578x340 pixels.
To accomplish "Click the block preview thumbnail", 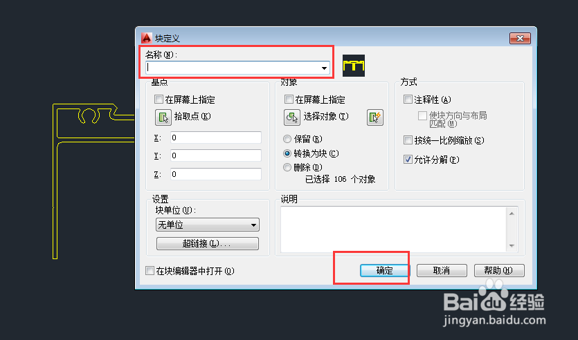I will 354,66.
